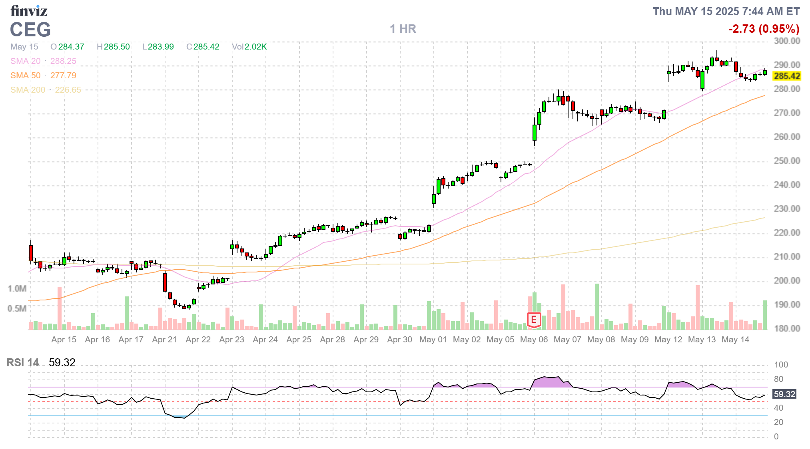Click the RSI 14 indicator label

23,363
